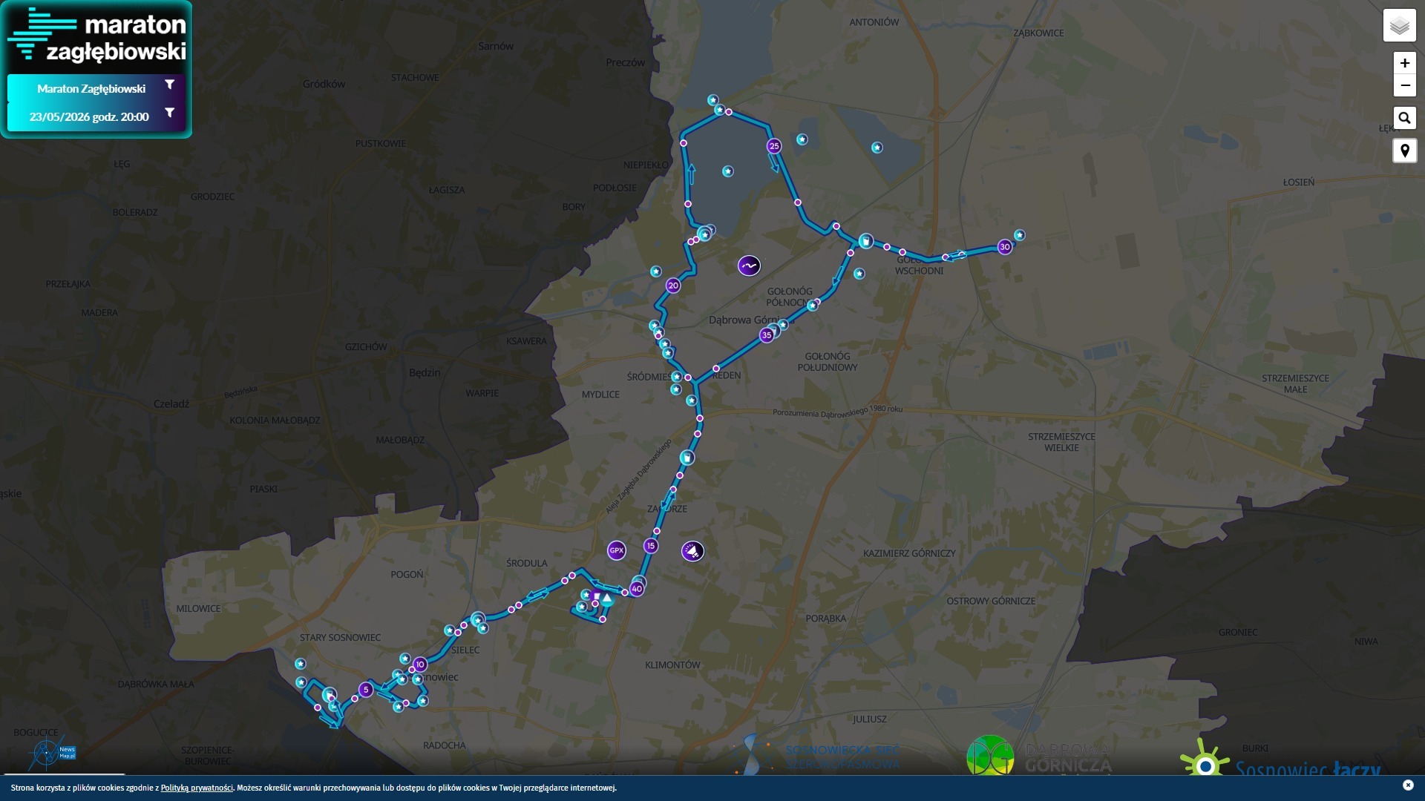This screenshot has width=1425, height=801.
Task: Click the STARY SOSNOWIEC district label
Action: (x=340, y=638)
